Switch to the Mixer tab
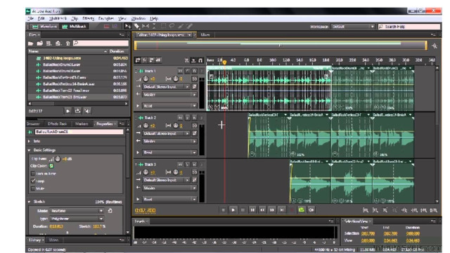 click(x=205, y=35)
